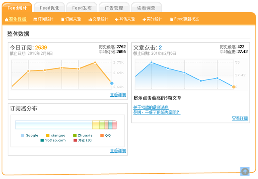Click the blue end point on subscription chart

click(x=112, y=83)
